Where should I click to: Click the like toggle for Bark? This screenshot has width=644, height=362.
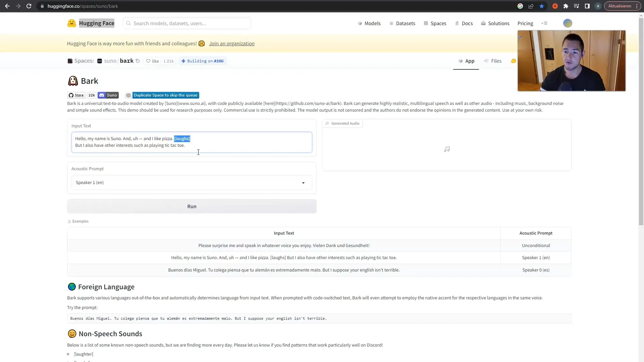click(153, 61)
